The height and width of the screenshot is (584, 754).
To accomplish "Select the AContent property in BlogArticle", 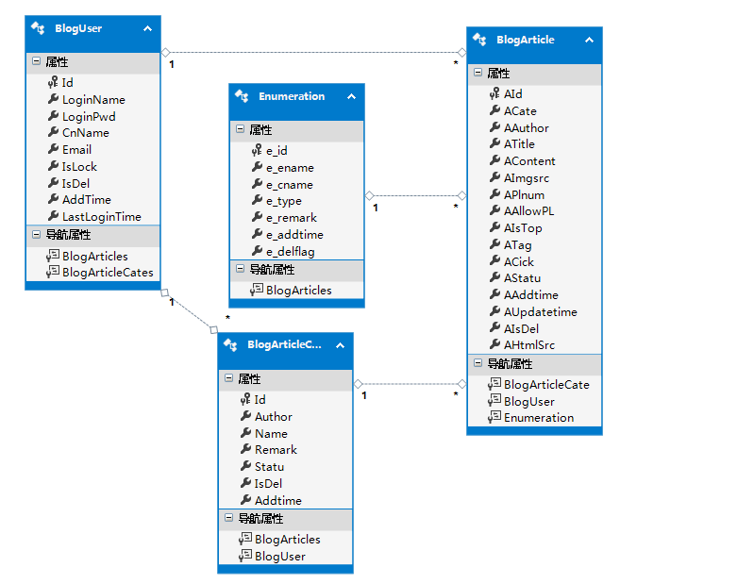I will 529,161.
